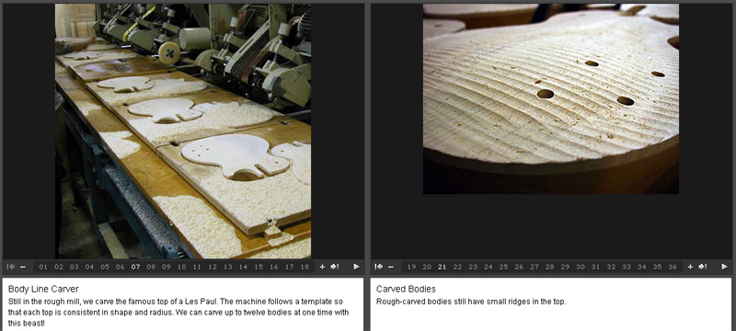Select slide number 05
The image size is (736, 331).
coord(105,267)
